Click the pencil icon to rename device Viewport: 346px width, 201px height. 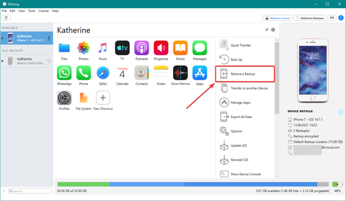coord(266,30)
